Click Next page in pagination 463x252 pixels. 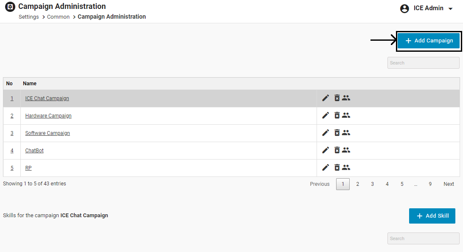click(449, 184)
